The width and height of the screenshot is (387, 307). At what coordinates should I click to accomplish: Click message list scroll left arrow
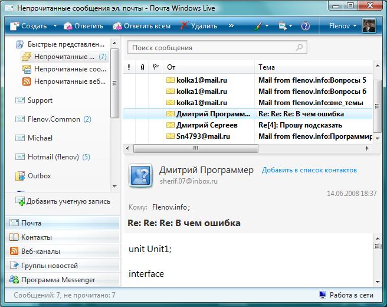coord(127,148)
